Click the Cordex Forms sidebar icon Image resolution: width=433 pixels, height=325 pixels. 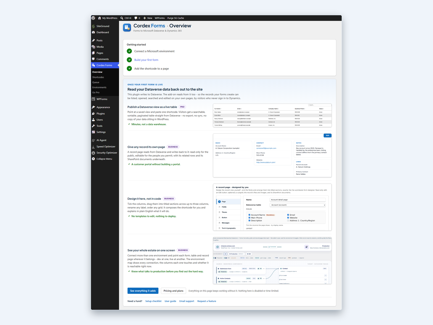point(93,65)
